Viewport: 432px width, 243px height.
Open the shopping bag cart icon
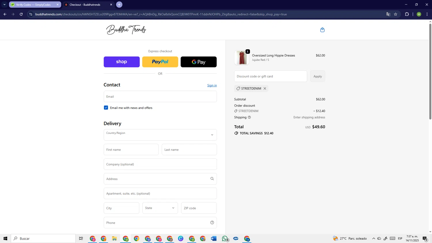(322, 30)
